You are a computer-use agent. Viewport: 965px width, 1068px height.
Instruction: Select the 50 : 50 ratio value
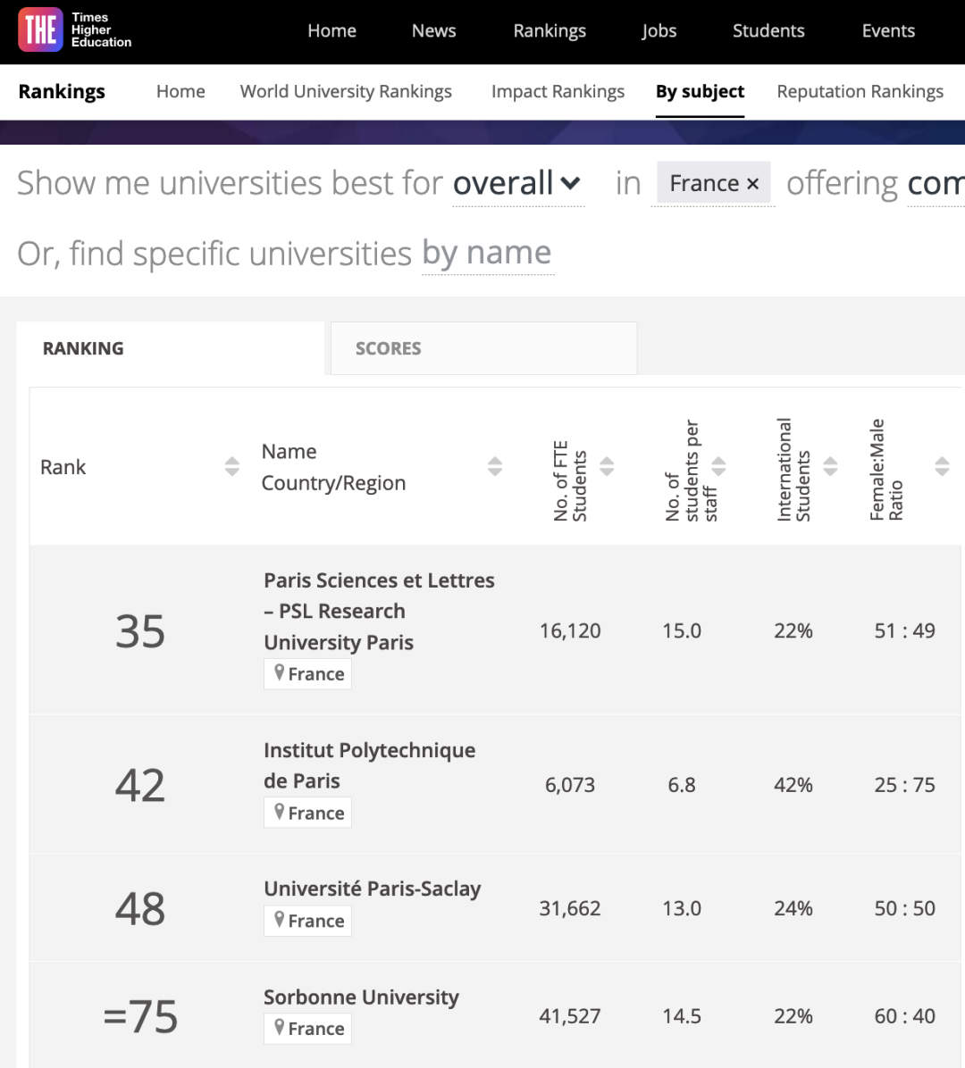(x=905, y=908)
